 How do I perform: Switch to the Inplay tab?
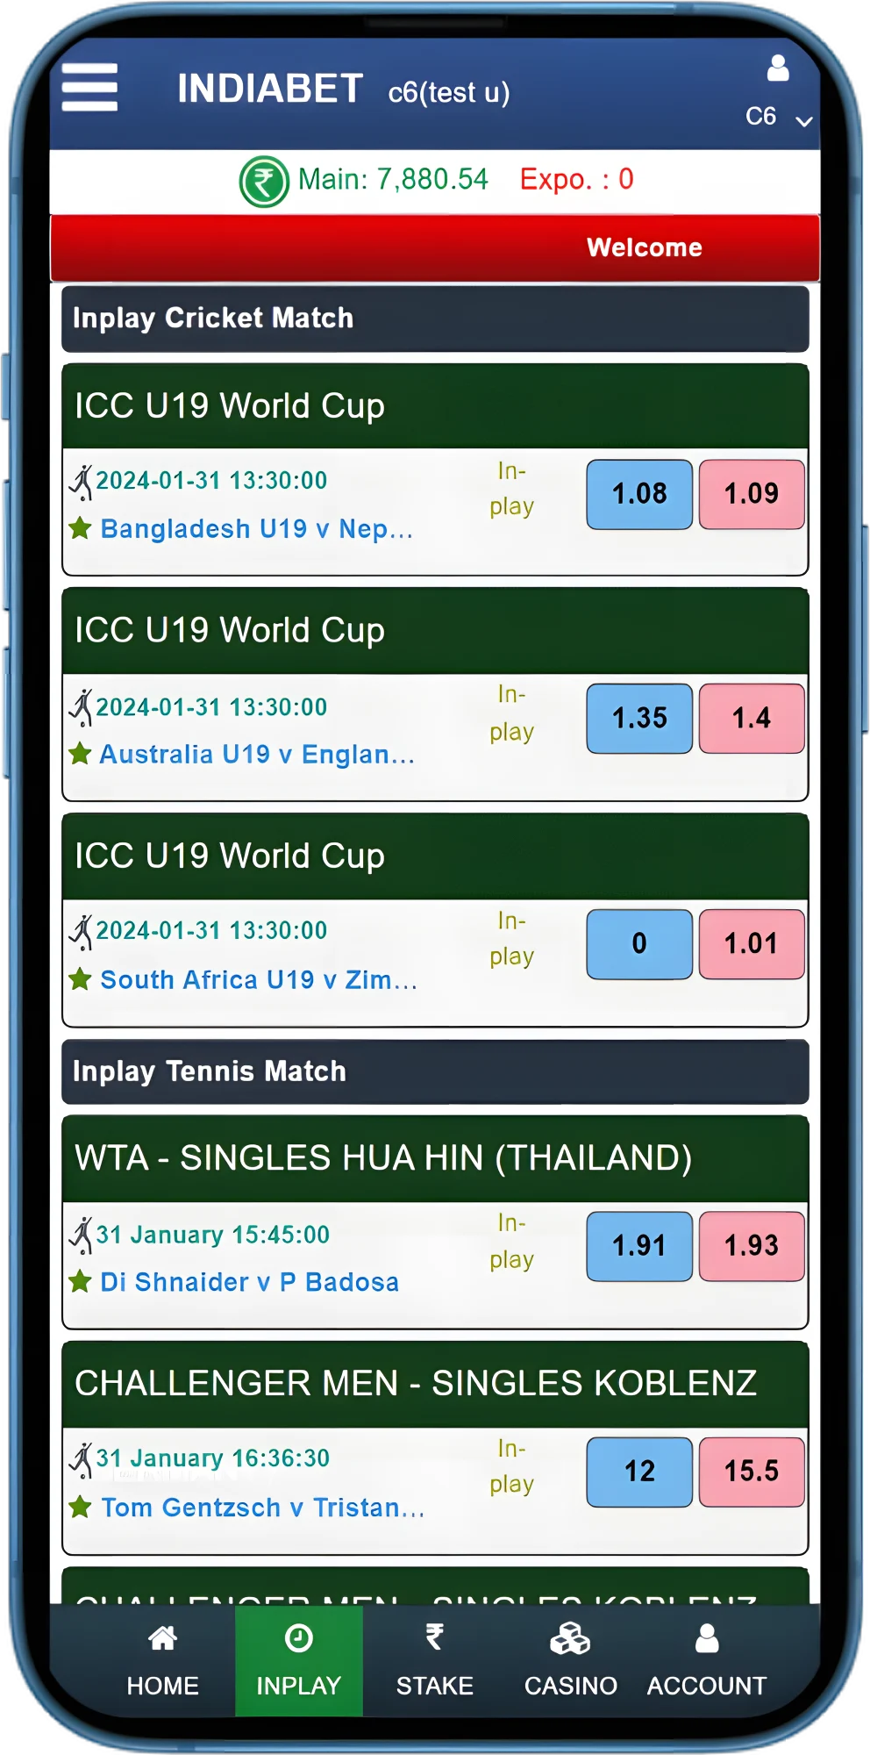tap(298, 1660)
